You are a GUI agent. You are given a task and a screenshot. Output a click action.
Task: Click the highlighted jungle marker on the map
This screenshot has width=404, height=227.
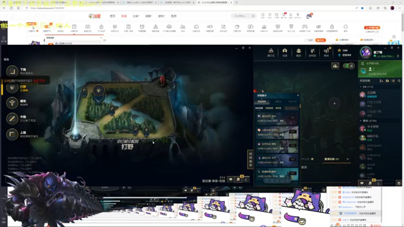98,91
